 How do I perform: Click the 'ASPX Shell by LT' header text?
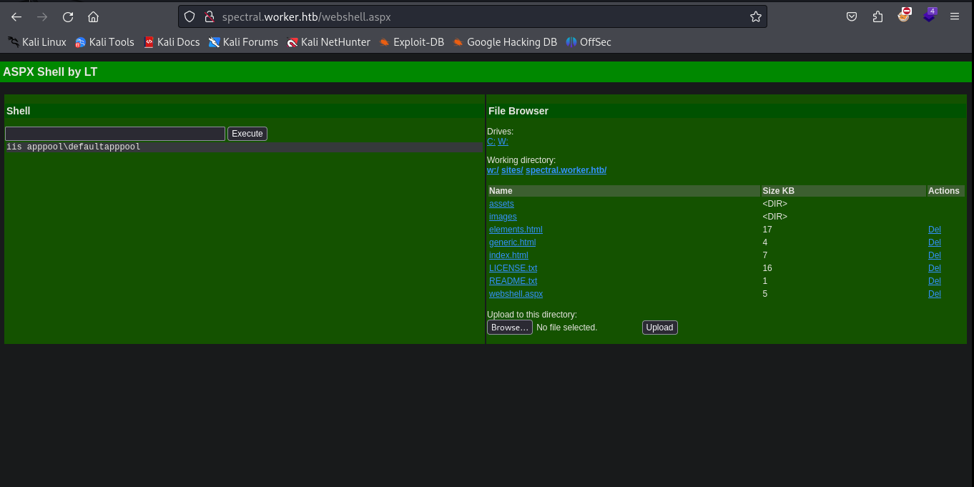pyautogui.click(x=50, y=72)
